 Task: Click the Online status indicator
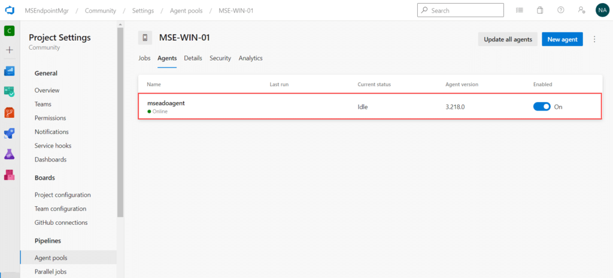coord(157,112)
